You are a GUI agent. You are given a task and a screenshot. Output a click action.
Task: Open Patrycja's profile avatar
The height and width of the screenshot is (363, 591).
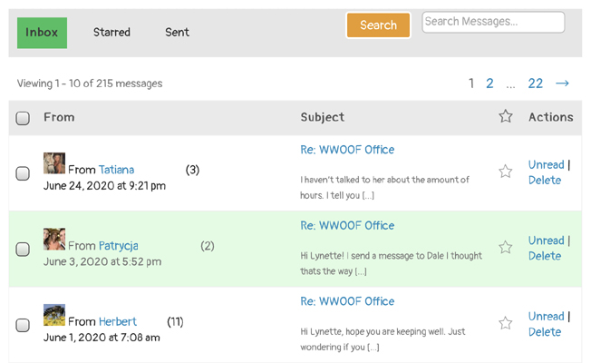point(54,240)
